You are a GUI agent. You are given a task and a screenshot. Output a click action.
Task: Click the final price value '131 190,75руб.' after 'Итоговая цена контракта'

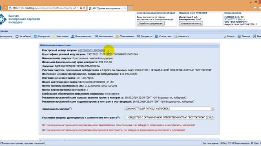point(85,78)
